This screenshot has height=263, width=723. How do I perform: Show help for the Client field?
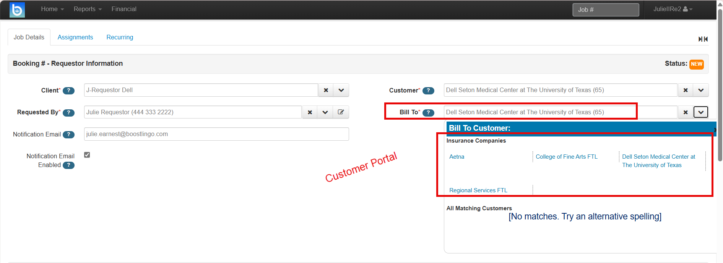tap(68, 91)
